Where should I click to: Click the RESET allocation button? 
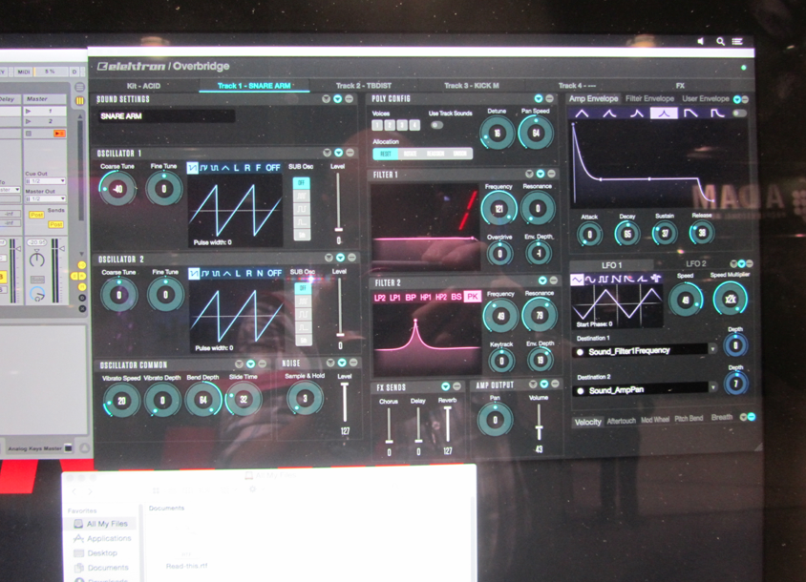coord(385,154)
